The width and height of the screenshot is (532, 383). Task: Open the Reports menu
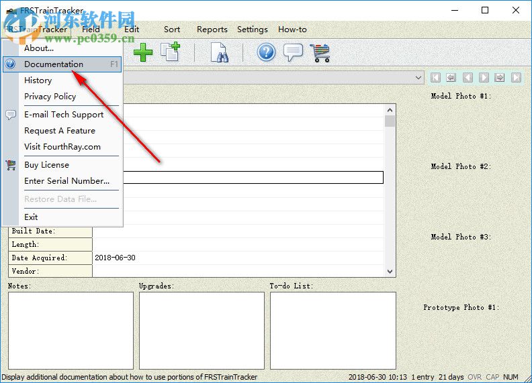point(212,30)
